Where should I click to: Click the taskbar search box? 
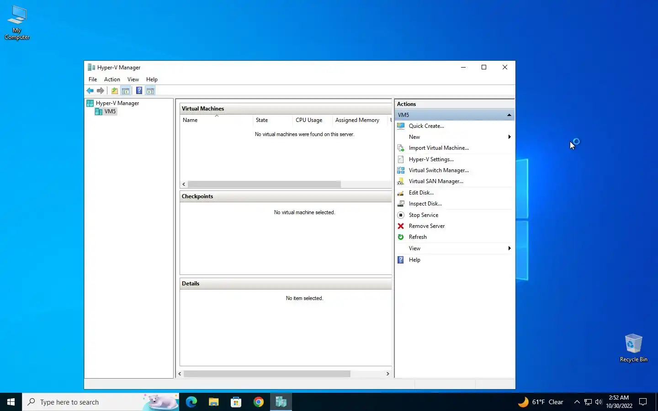(101, 402)
